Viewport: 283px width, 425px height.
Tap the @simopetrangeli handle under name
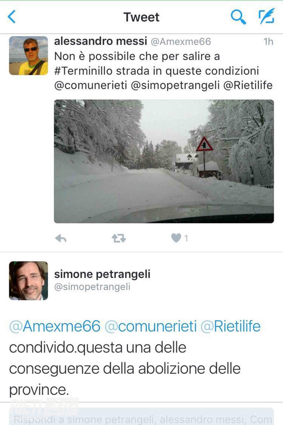92,287
